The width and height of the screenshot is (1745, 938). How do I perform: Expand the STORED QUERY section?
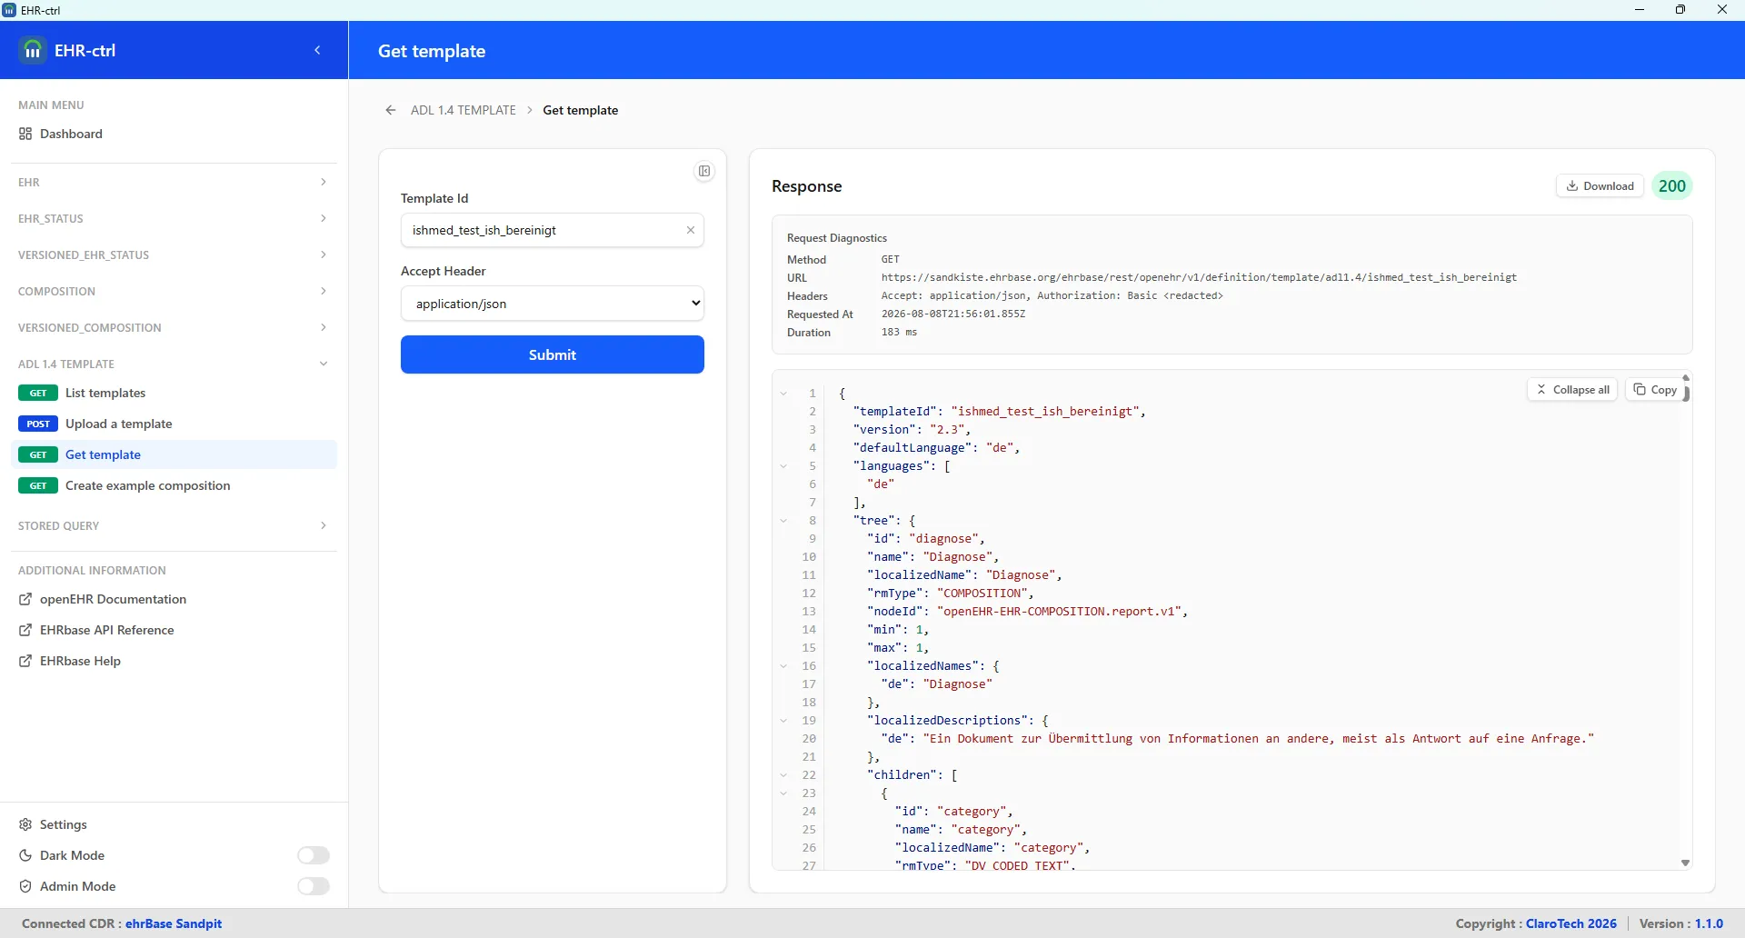click(x=173, y=525)
